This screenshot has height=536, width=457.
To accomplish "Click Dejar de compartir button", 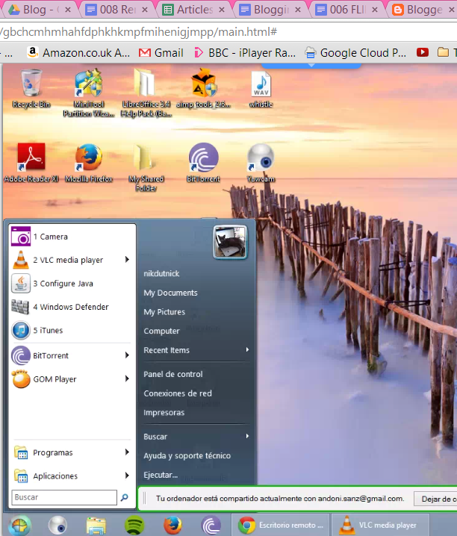I will click(435, 499).
